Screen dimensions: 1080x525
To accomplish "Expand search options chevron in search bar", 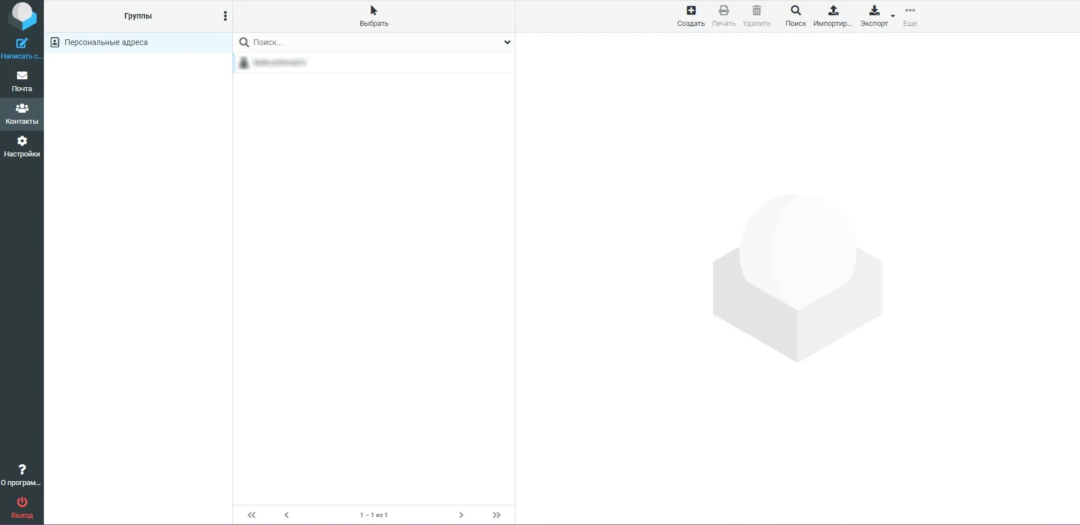I will tap(507, 42).
